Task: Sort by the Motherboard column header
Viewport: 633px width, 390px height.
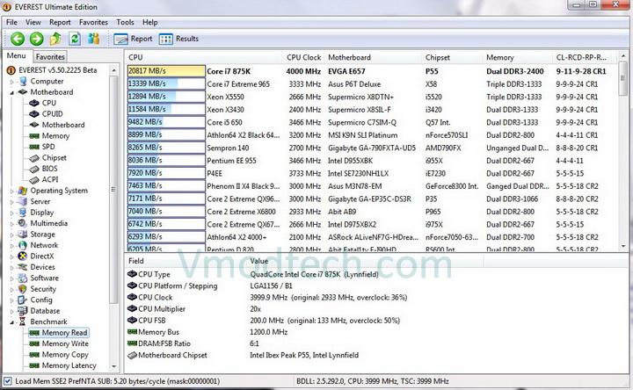Action: (372, 57)
